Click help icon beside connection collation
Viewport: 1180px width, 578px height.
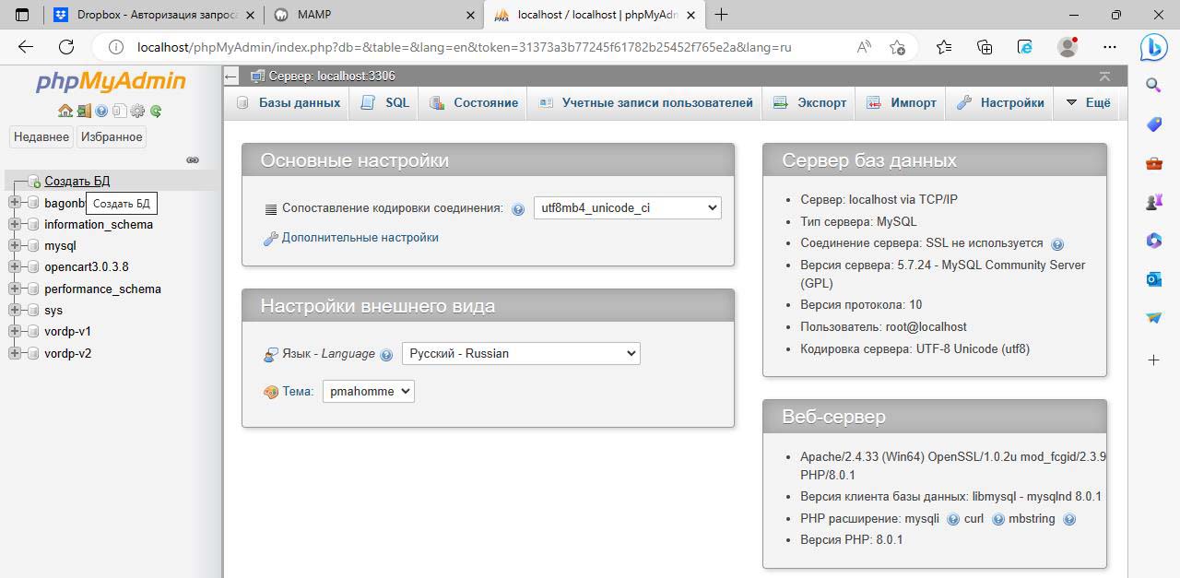(518, 209)
